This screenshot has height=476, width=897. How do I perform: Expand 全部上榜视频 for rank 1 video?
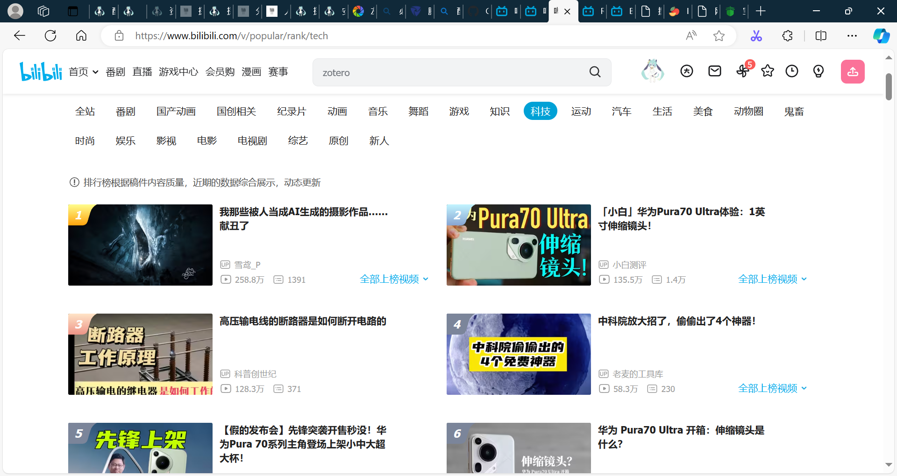click(x=394, y=279)
